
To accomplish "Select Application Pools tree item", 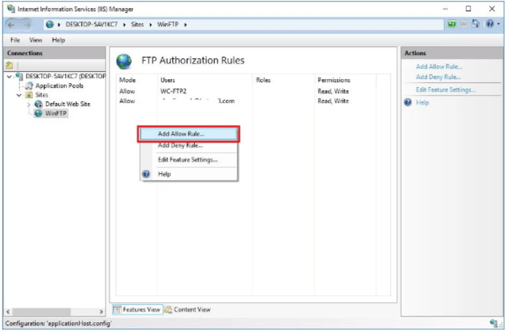I will click(60, 85).
